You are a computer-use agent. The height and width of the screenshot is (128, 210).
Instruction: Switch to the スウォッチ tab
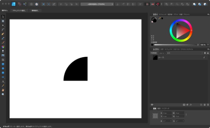point(163,14)
